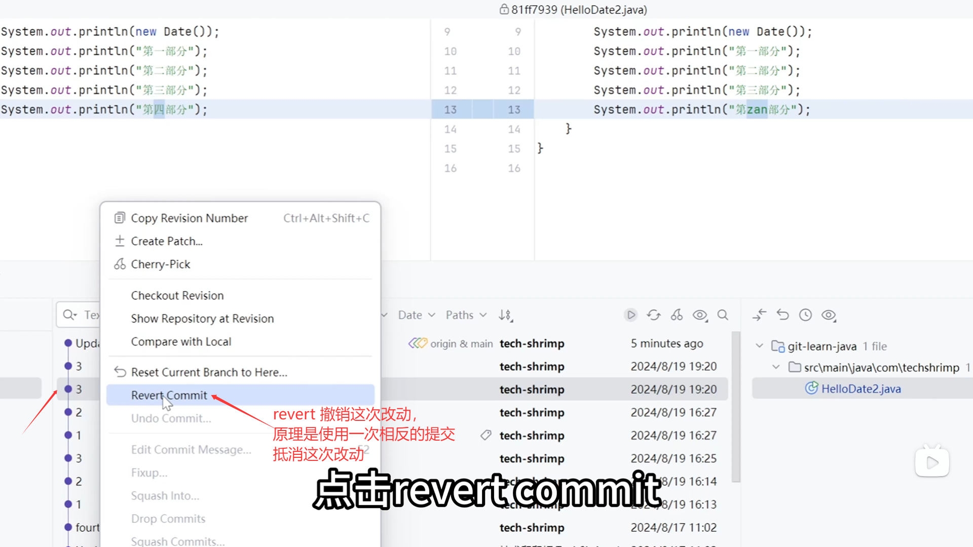Image resolution: width=973 pixels, height=547 pixels.
Task: Click the Go to Hash/Branch/Tag play icon
Action: point(630,315)
